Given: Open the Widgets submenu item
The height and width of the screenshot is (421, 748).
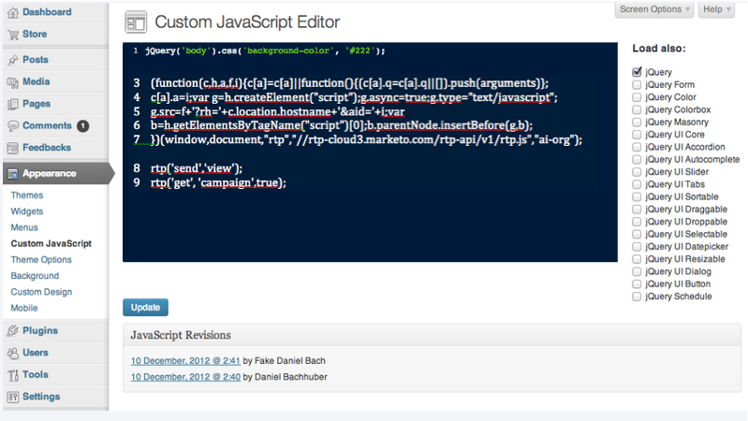Looking at the screenshot, I should (27, 211).
